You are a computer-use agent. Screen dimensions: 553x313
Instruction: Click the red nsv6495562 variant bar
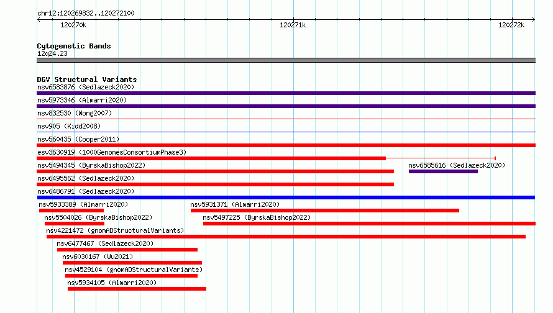coord(215,184)
